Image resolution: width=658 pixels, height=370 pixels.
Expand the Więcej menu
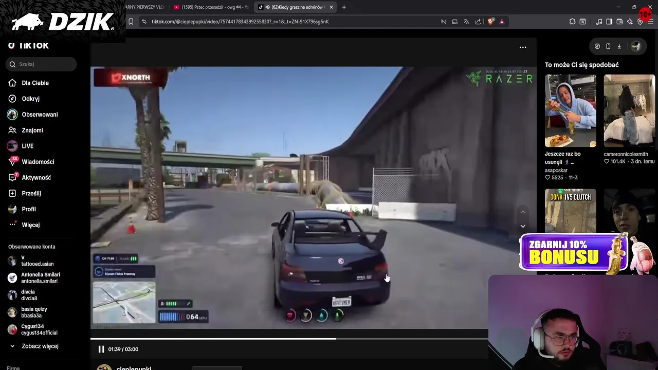pyautogui.click(x=30, y=225)
